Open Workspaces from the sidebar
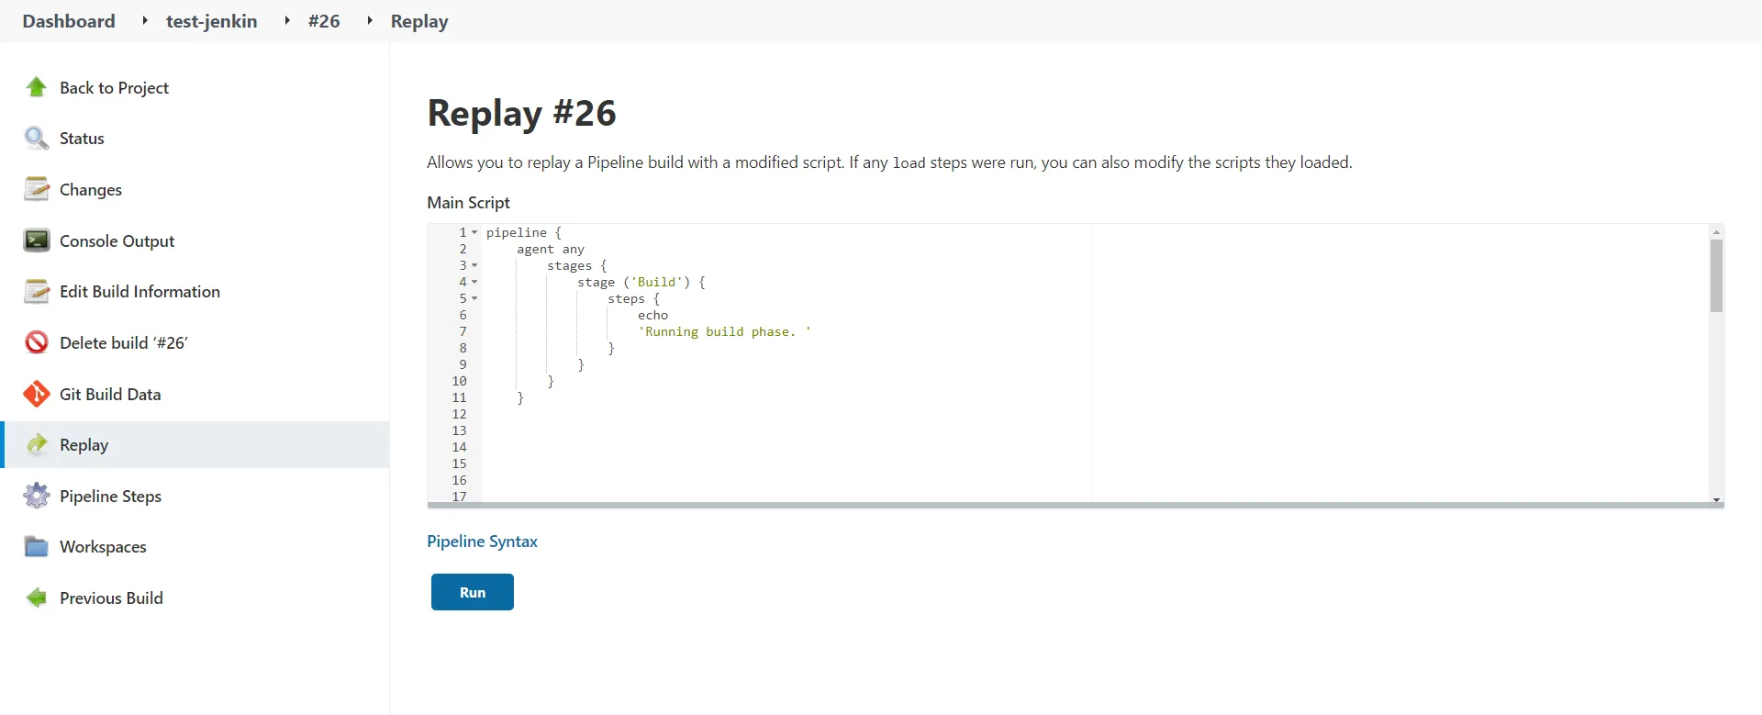Image resolution: width=1762 pixels, height=715 pixels. (103, 547)
